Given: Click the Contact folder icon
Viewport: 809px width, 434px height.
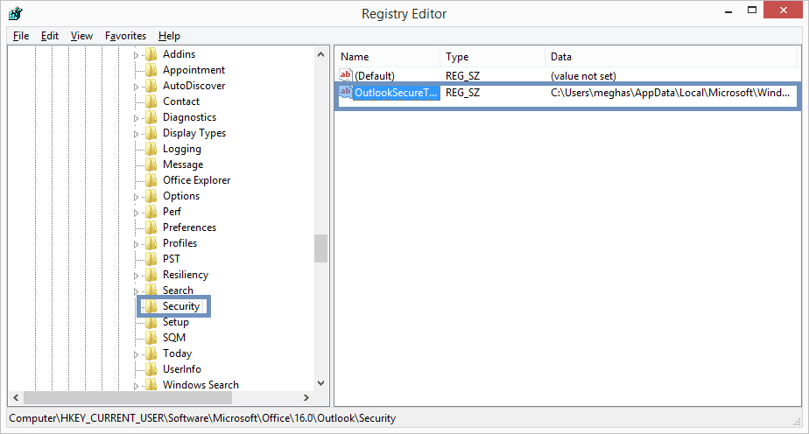Looking at the screenshot, I should click(151, 101).
